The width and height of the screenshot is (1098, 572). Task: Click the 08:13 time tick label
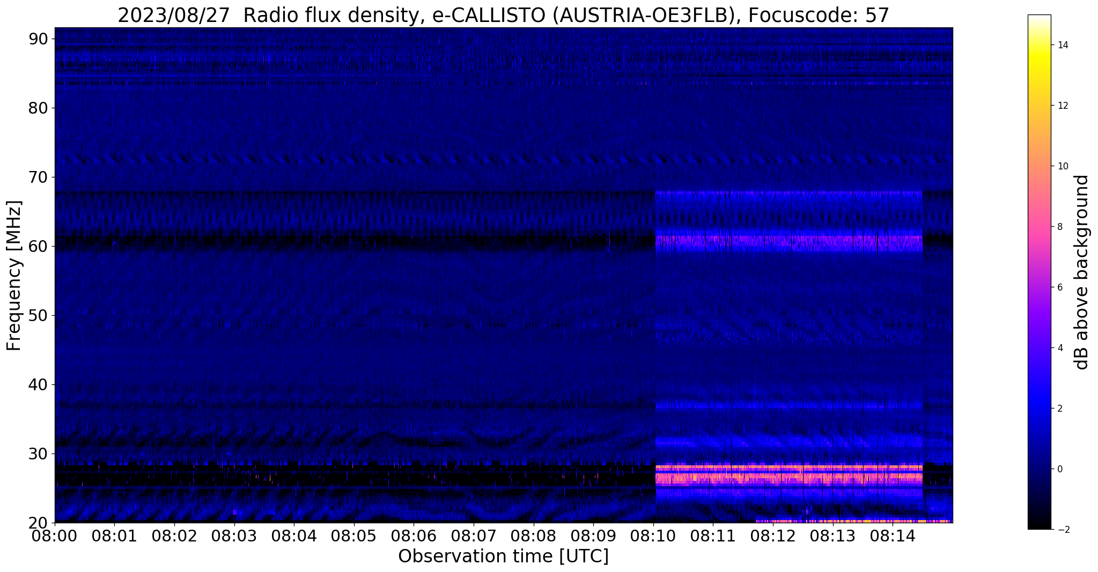[833, 536]
